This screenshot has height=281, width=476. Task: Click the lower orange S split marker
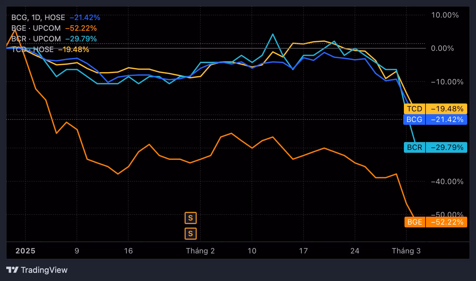point(190,234)
